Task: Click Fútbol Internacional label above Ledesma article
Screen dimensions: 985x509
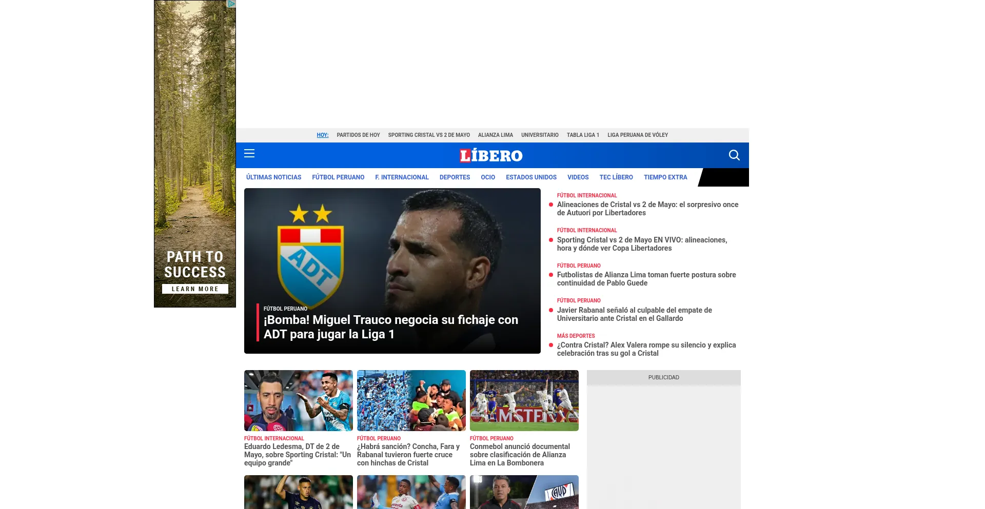Action: 274,439
